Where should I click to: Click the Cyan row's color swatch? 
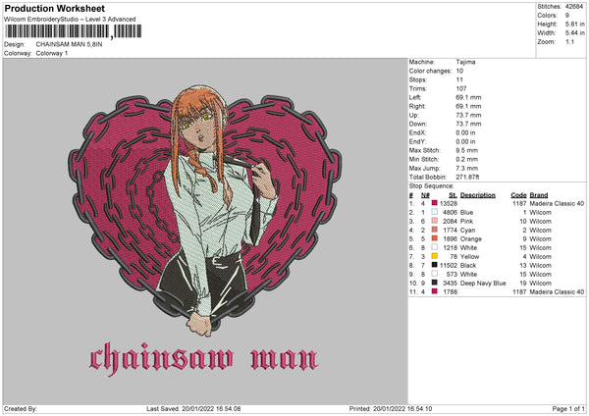point(434,230)
